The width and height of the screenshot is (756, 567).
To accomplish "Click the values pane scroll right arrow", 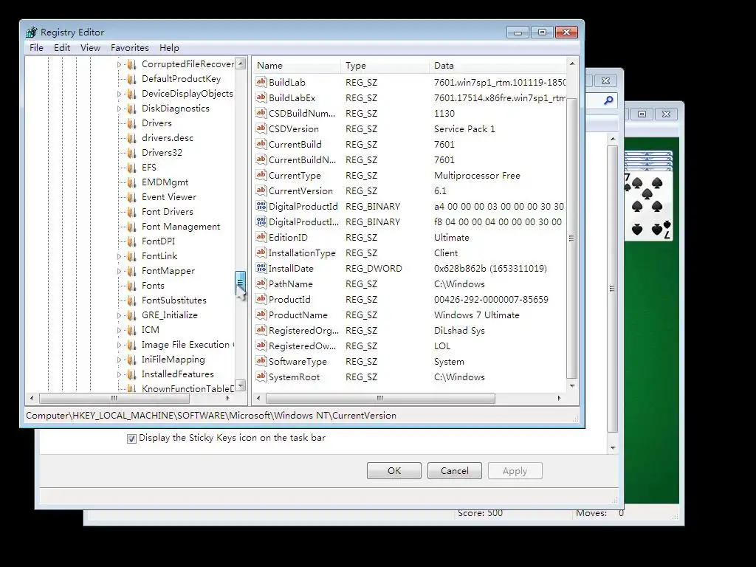I will [559, 398].
